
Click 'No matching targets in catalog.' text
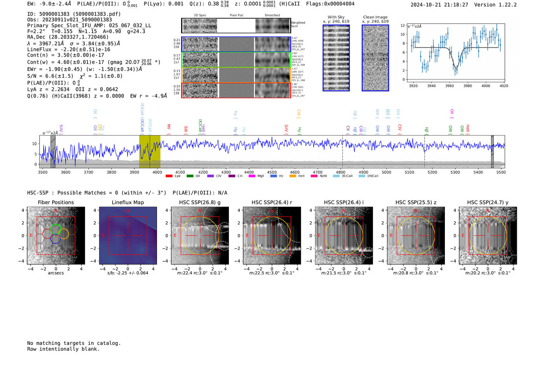click(x=74, y=343)
